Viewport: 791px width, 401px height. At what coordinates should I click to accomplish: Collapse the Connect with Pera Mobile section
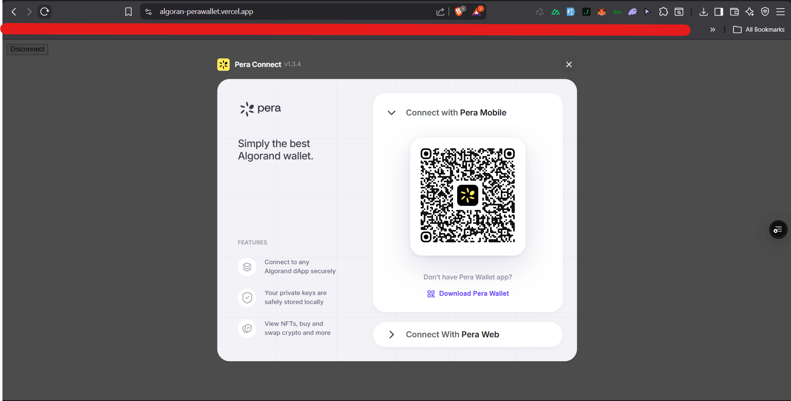coord(391,113)
